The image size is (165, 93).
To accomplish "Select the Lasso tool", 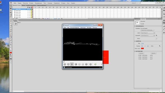I will coord(11,17).
